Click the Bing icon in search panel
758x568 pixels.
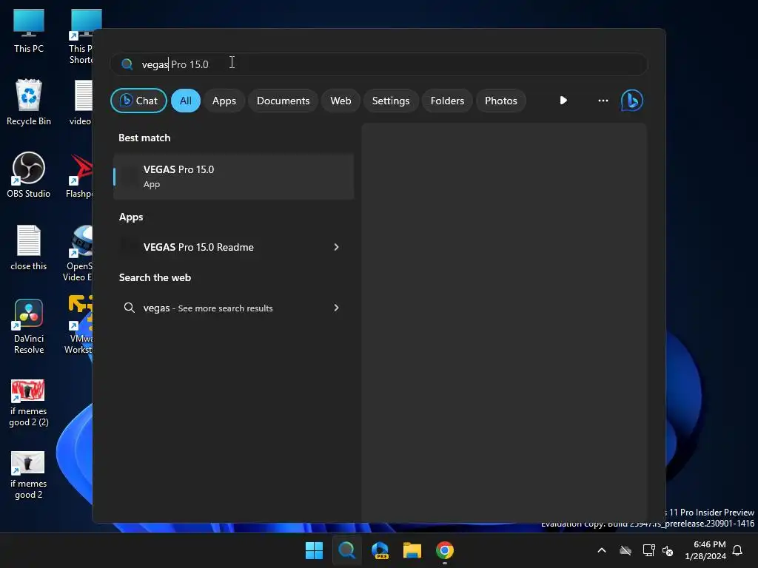632,101
